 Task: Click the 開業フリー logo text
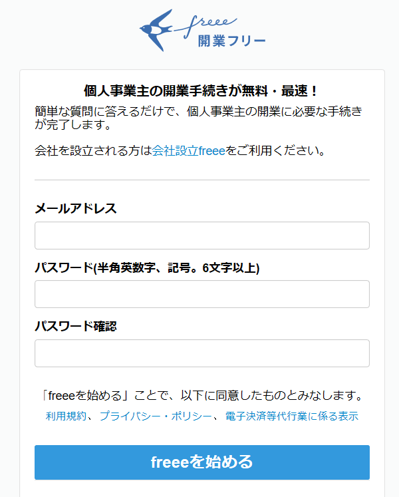231,41
